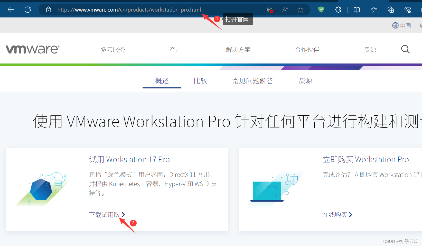Click the trial description mentioning DirectX 11 图形

pyautogui.click(x=153, y=184)
